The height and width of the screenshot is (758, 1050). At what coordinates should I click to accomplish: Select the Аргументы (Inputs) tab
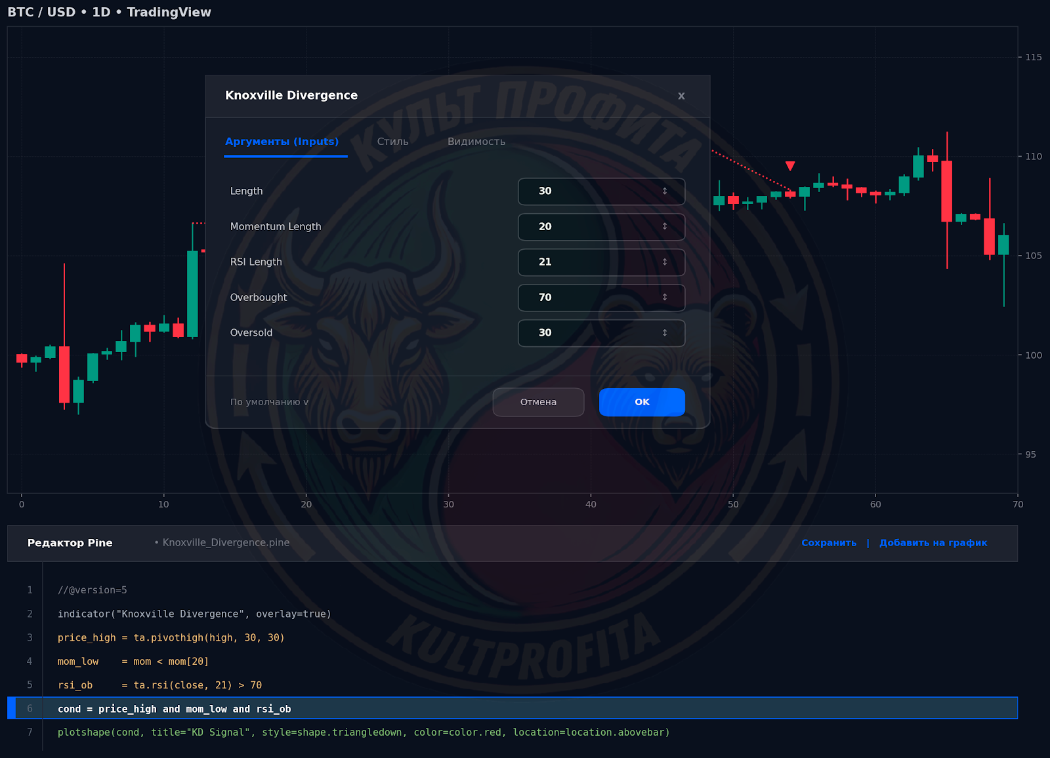[282, 142]
